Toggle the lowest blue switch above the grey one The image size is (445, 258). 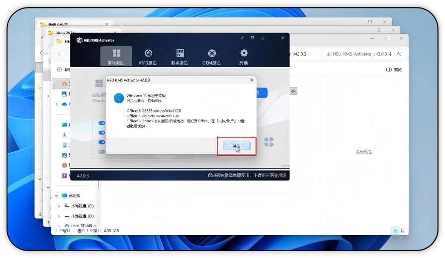[x=101, y=142]
